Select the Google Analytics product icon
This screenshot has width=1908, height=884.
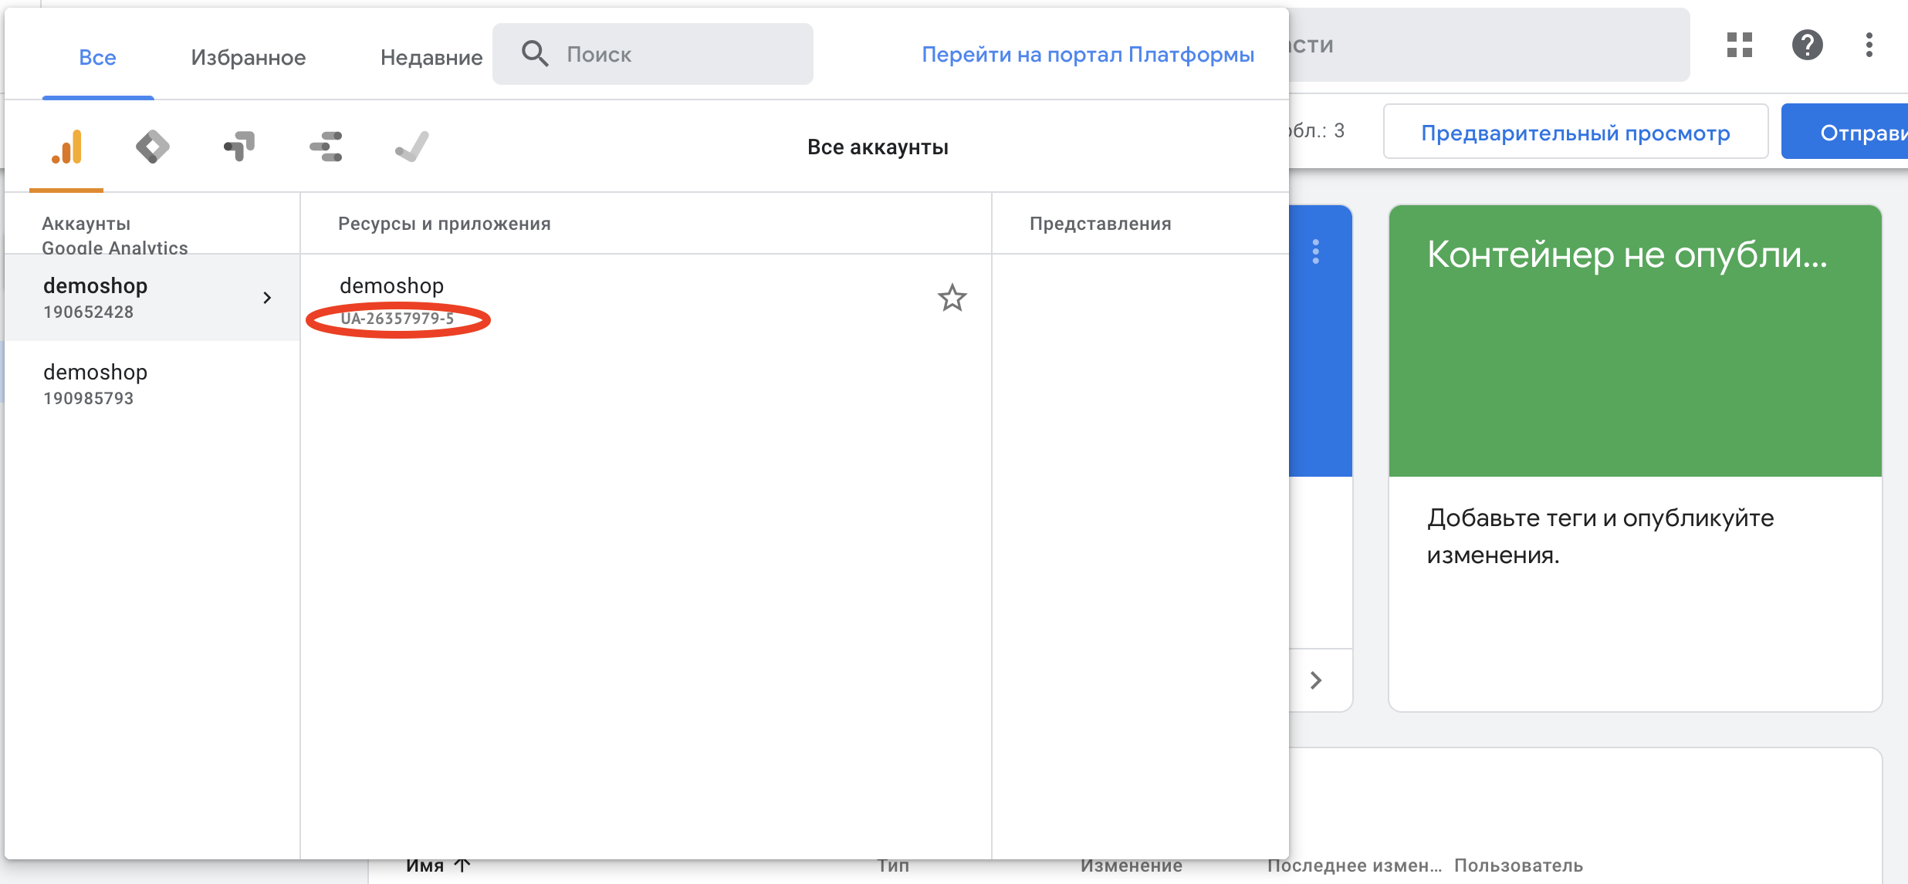67,147
